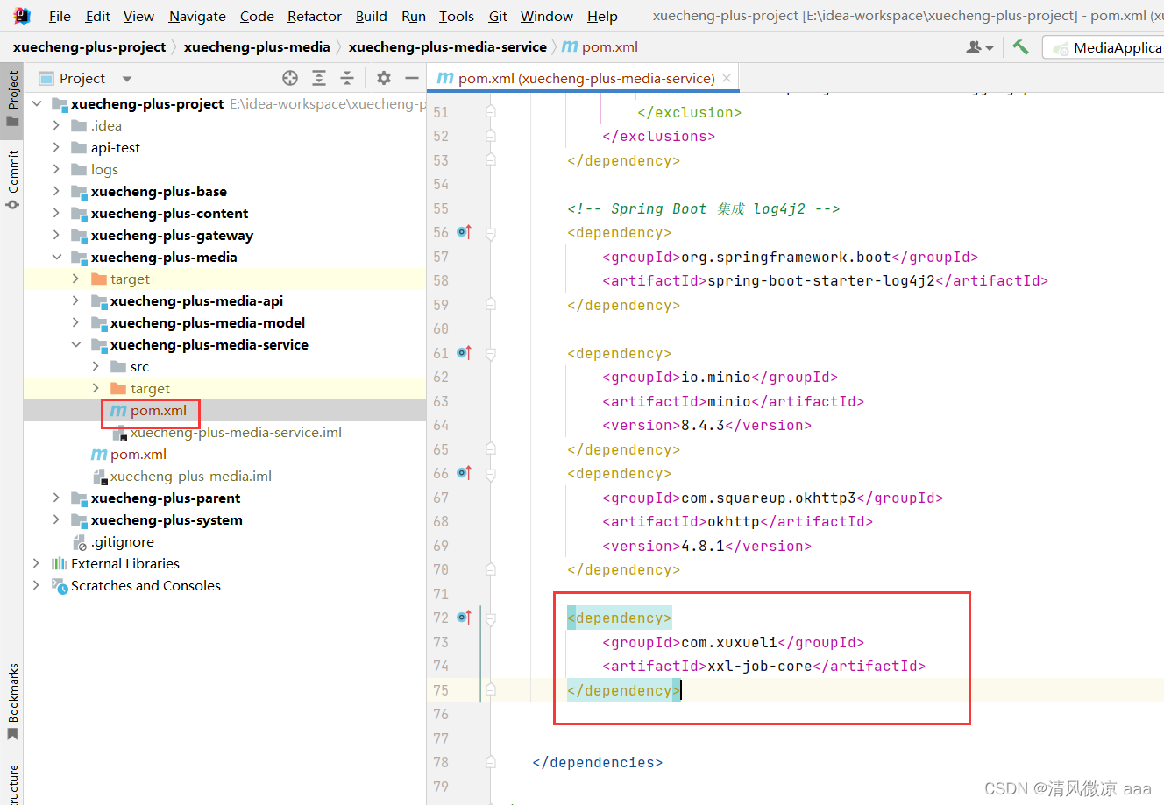Image resolution: width=1164 pixels, height=805 pixels.
Task: Click minio version 8.4.3 on line 64
Action: click(703, 425)
